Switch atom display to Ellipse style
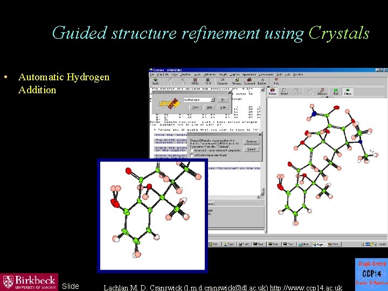Screen dimensions: 388x291 point(348,91)
